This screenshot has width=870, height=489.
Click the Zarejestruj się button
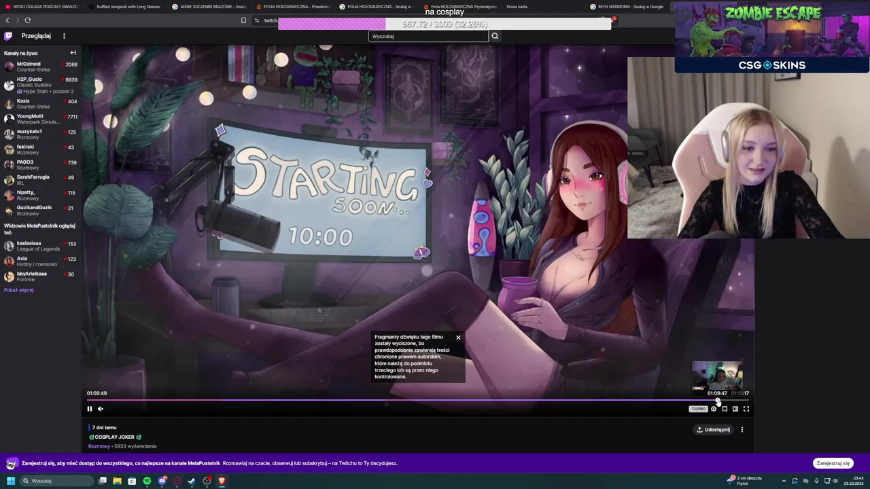(833, 463)
